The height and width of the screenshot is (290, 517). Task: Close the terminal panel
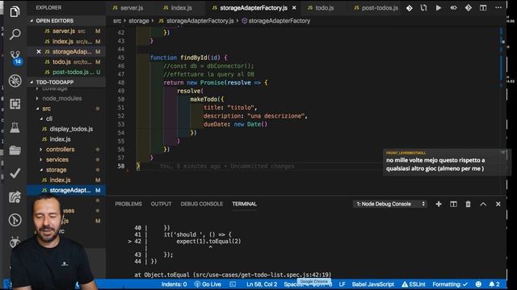point(498,204)
